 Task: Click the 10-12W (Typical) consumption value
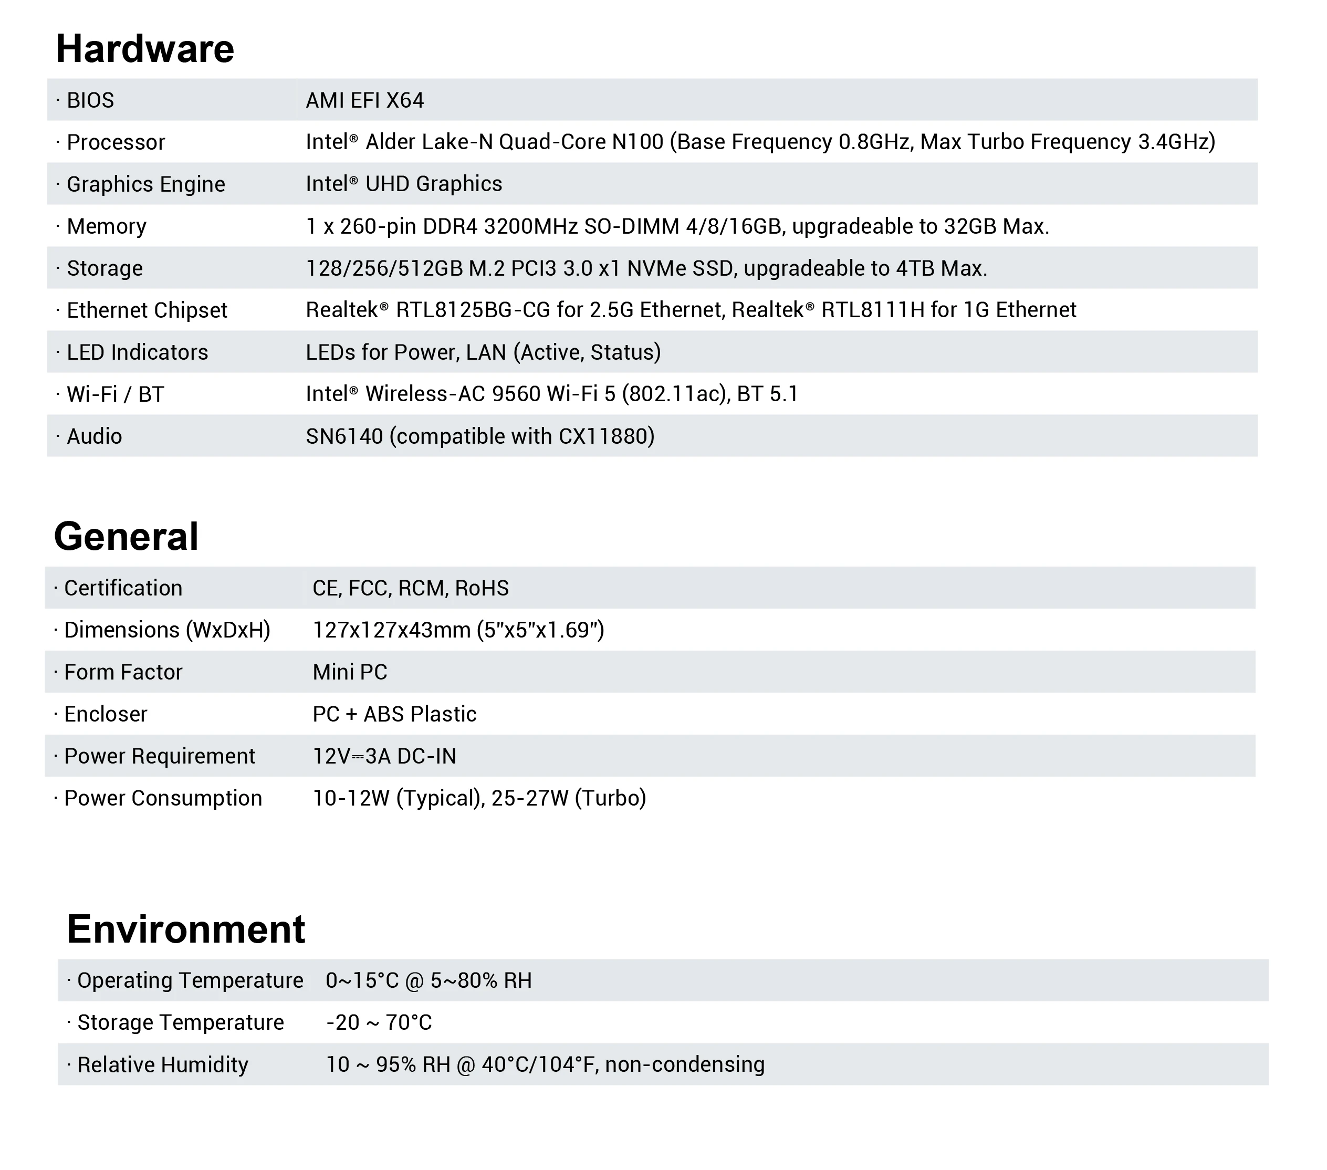click(x=480, y=798)
